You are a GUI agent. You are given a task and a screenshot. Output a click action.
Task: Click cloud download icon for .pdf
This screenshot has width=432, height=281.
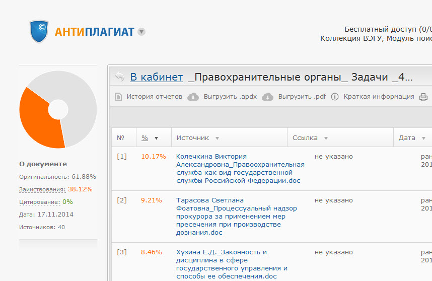pos(267,97)
